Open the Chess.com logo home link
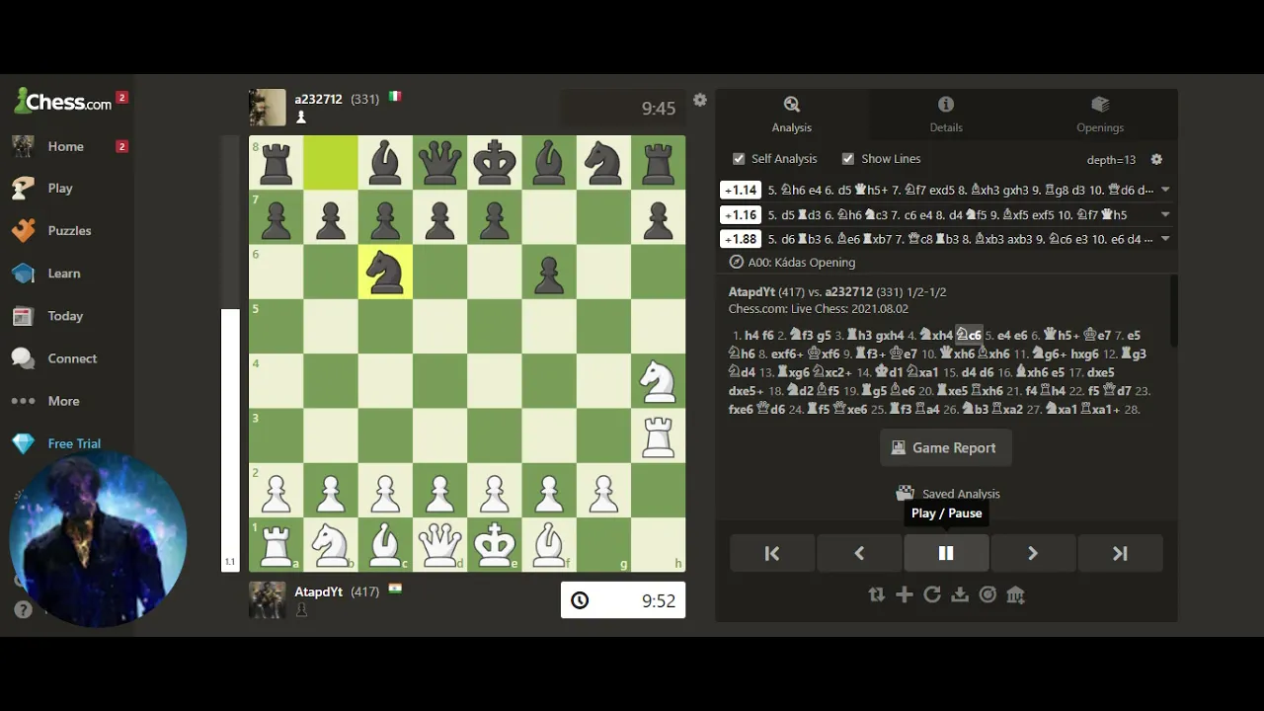Viewport: 1264px width, 711px height. [62, 102]
